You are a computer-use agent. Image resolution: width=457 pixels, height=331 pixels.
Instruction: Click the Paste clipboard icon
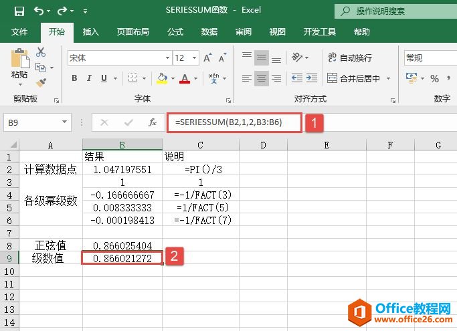[x=20, y=58]
